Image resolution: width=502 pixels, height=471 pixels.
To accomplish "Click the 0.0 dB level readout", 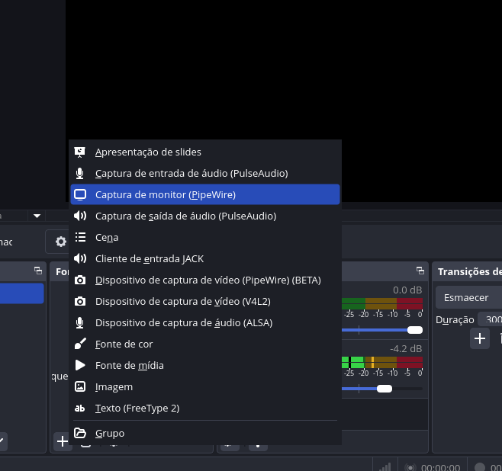I will coord(407,290).
